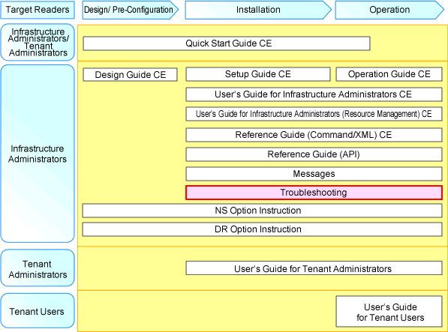The image size is (448, 332).
Task: Open Reference Guide (Command/XML) CE
Action: pos(314,135)
